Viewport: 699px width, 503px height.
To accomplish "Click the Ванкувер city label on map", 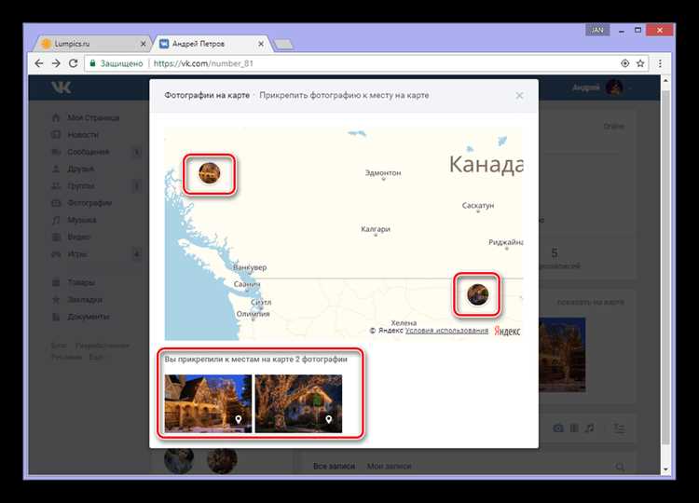I will [x=250, y=267].
